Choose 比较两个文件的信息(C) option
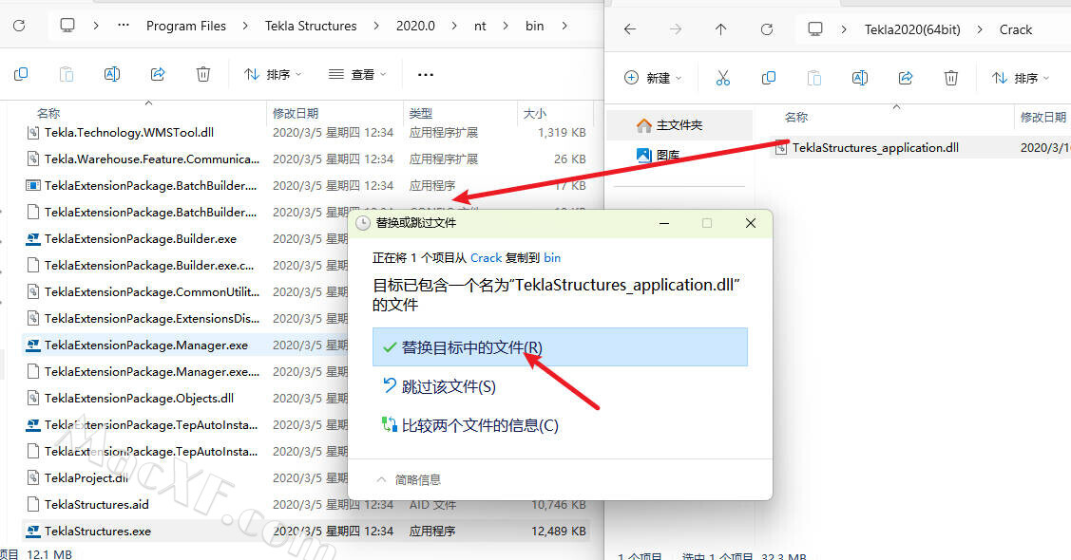 pos(479,425)
